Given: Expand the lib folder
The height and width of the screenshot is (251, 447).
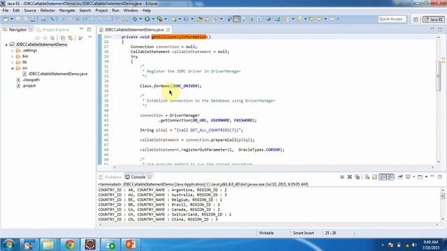Looking at the screenshot, I should [13, 62].
